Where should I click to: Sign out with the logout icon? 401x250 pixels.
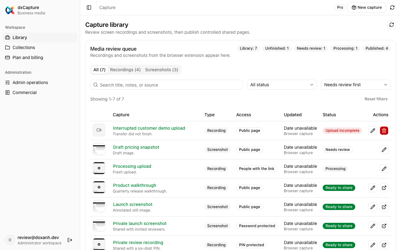pos(70,240)
